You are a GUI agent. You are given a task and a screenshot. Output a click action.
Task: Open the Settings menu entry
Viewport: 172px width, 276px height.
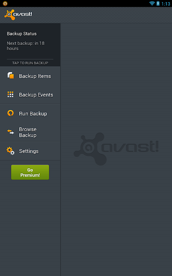click(30, 151)
